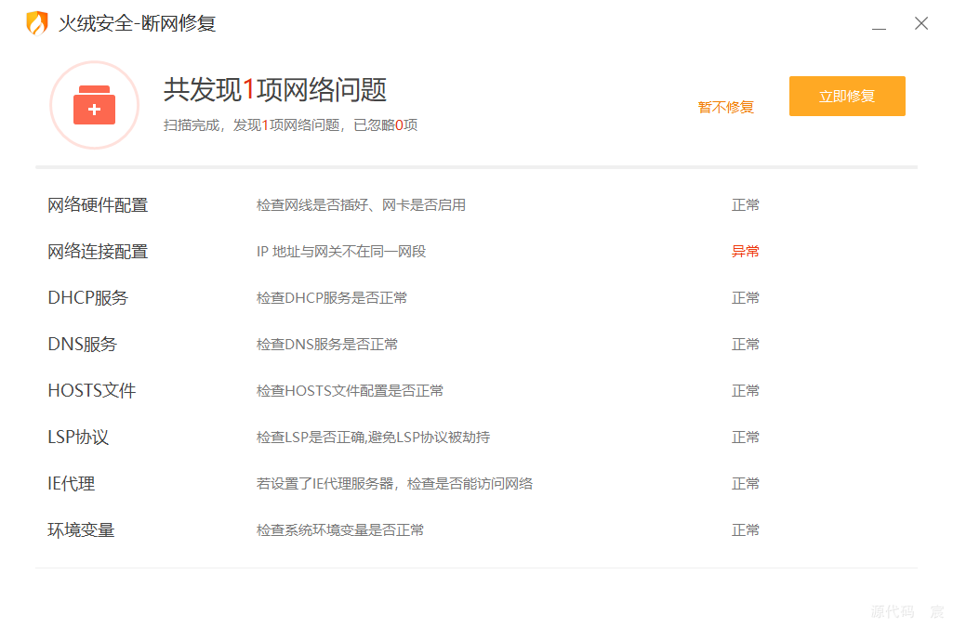Select the 网络硬件配置 row label
Screen dimensions: 953x627
point(98,205)
